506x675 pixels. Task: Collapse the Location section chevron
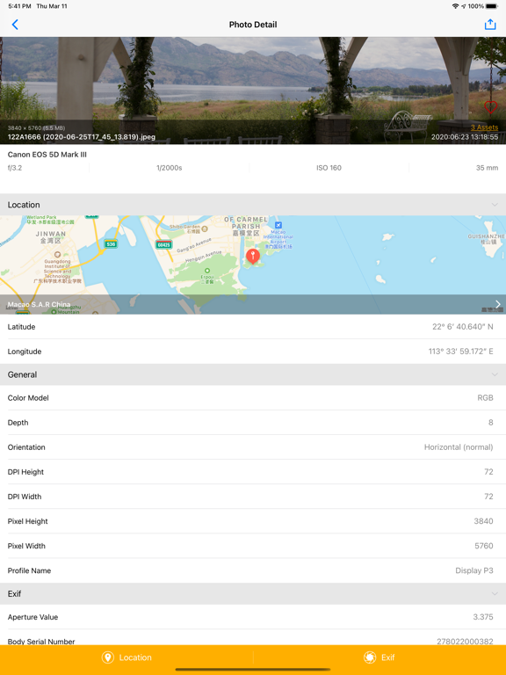click(x=495, y=205)
